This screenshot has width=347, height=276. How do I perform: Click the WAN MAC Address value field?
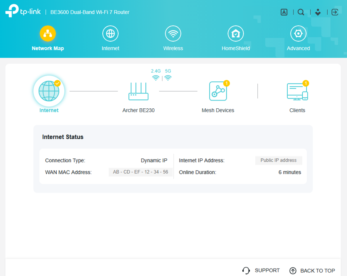tap(140, 172)
